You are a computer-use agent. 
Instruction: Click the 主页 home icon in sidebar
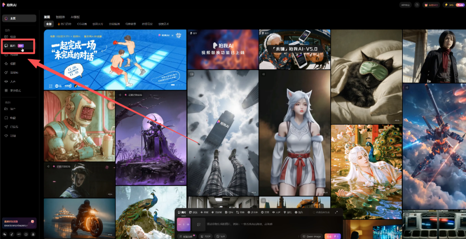(x=6, y=18)
